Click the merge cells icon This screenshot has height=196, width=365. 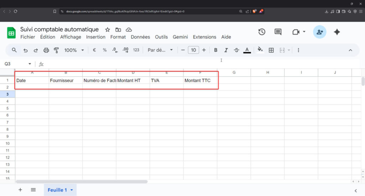tap(282, 50)
